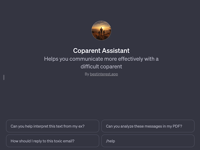
Task: Click the "Helps you communicate more effectively" description line
Action: coord(101,59)
